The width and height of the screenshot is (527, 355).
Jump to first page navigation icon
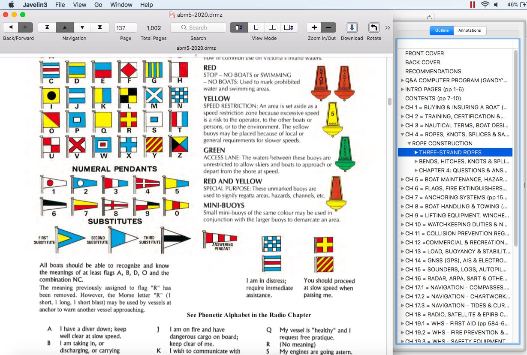tap(47, 27)
